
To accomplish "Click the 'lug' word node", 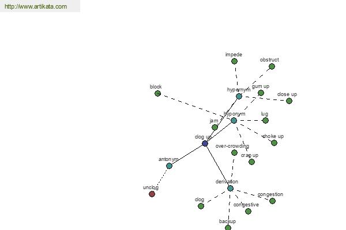I will pos(265,120).
